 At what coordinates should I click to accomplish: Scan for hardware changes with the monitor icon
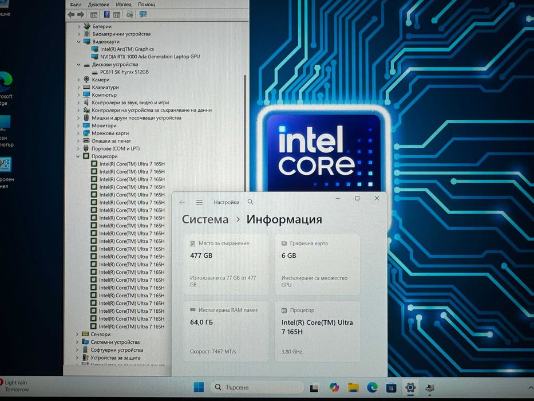(143, 14)
